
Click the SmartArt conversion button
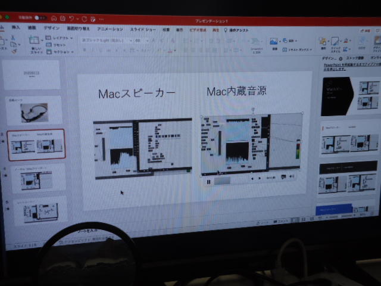coord(255,45)
